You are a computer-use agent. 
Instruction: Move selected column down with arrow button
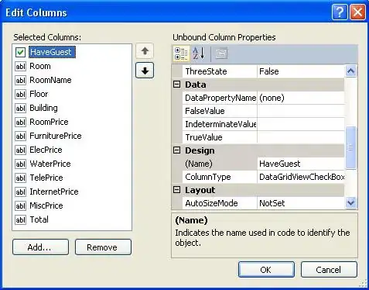click(145, 71)
